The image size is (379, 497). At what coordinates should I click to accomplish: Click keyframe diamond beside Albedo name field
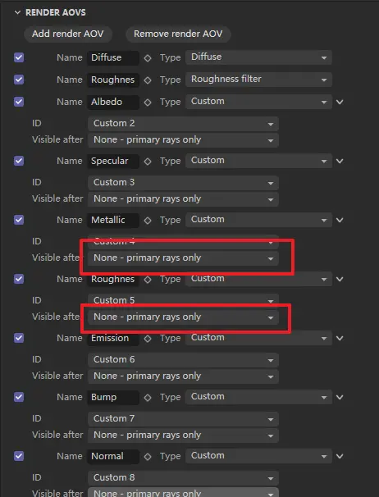(148, 103)
